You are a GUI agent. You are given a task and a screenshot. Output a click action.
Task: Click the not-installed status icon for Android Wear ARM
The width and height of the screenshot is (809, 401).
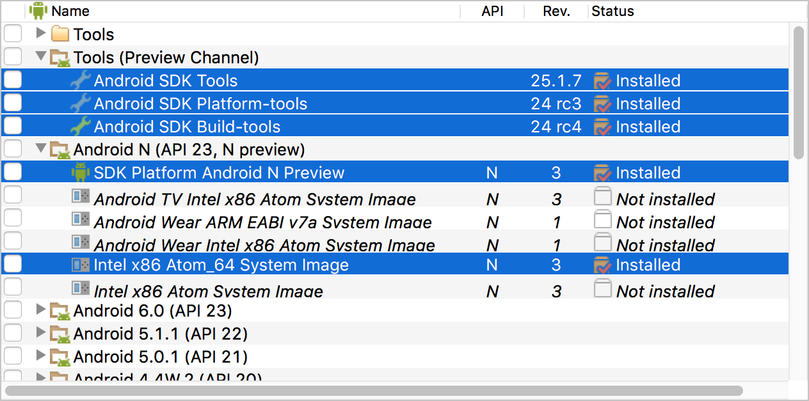603,221
